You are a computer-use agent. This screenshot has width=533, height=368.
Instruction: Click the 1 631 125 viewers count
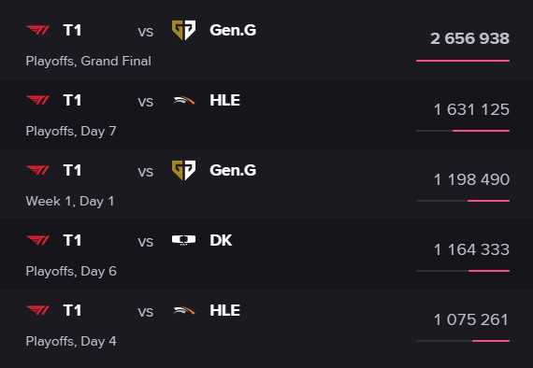tap(472, 109)
